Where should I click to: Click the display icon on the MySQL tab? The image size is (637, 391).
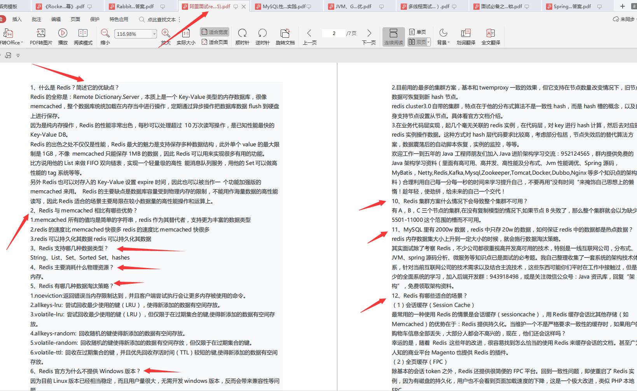click(309, 7)
